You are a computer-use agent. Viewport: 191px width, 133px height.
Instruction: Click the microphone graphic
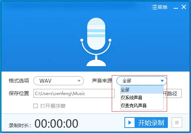coord(96,42)
